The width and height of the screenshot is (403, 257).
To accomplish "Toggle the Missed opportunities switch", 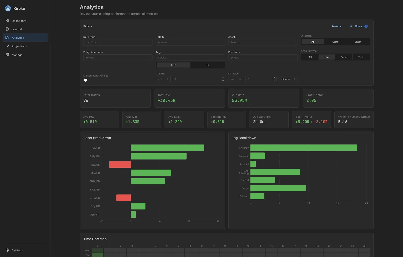I will [87, 80].
